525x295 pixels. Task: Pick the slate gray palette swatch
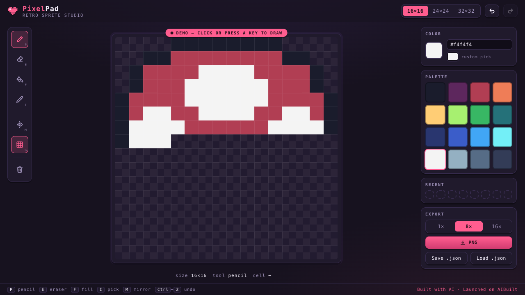(x=480, y=159)
